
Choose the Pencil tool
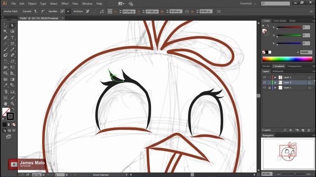click(12, 49)
